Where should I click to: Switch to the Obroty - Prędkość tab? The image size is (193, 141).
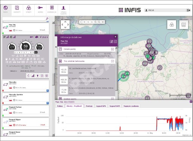click(x=74, y=106)
